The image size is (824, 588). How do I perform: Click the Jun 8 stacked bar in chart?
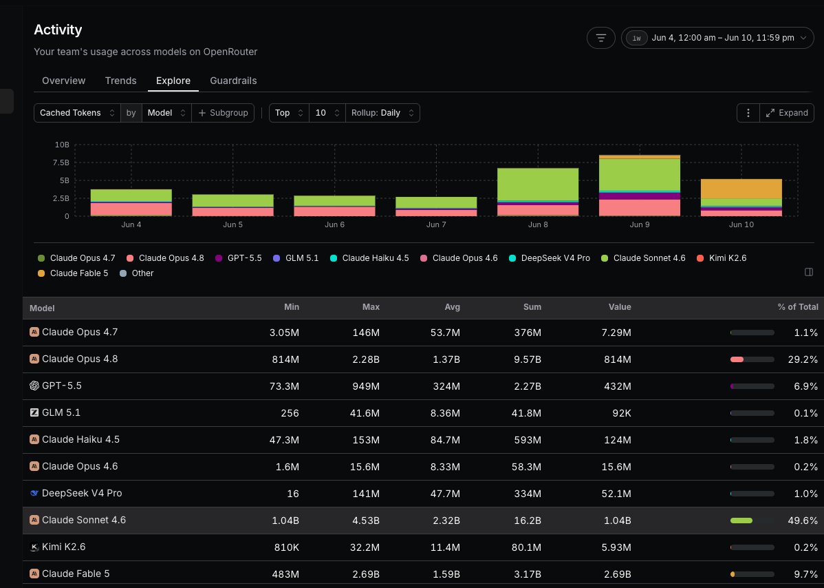pyautogui.click(x=538, y=192)
